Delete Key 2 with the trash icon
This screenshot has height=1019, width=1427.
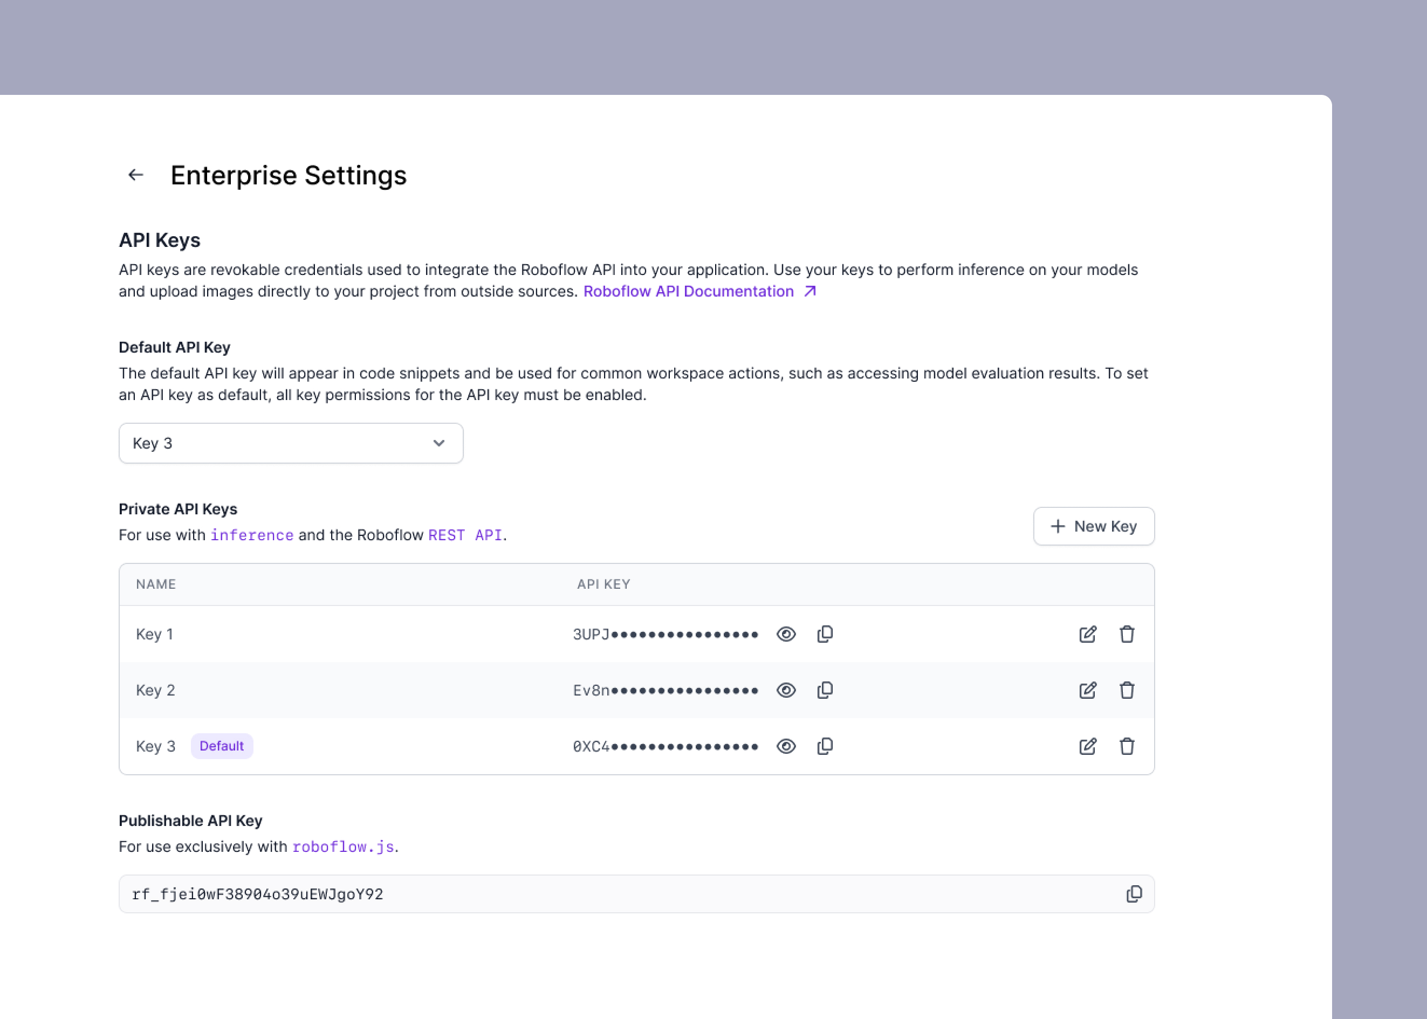(x=1127, y=690)
